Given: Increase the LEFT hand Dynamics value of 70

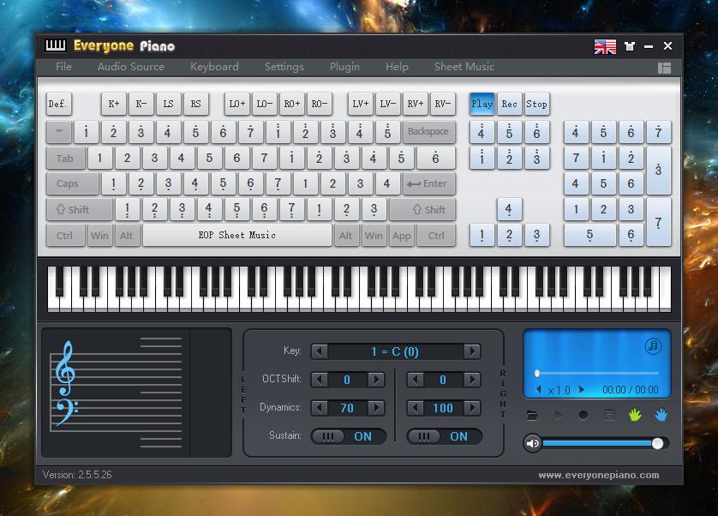Looking at the screenshot, I should pos(376,408).
